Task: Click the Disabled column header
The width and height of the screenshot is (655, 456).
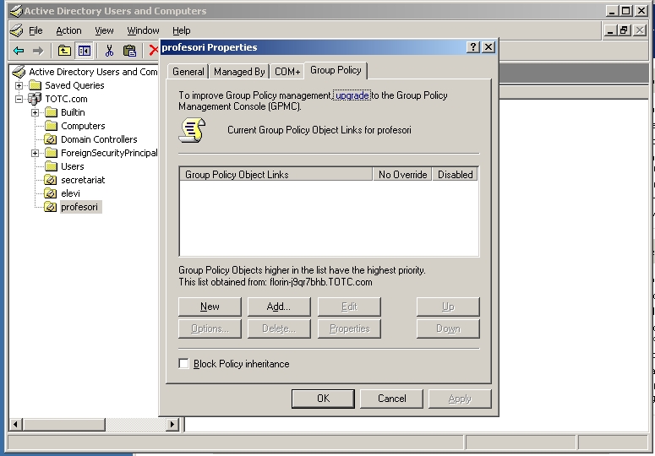Action: click(455, 175)
